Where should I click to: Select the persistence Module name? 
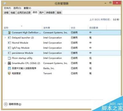(x=22, y=53)
